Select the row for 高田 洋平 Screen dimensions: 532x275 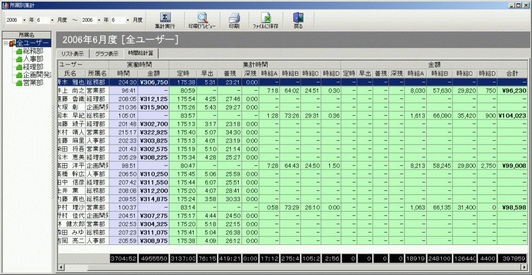click(293, 165)
